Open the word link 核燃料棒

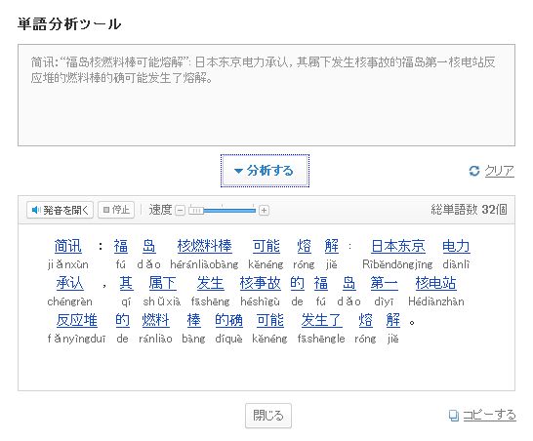pyautogui.click(x=205, y=246)
